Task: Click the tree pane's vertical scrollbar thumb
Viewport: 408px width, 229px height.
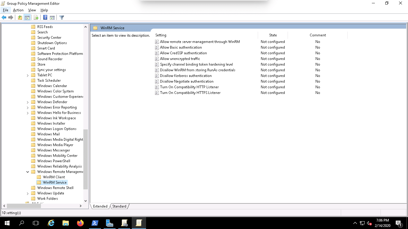Action: (x=86, y=160)
